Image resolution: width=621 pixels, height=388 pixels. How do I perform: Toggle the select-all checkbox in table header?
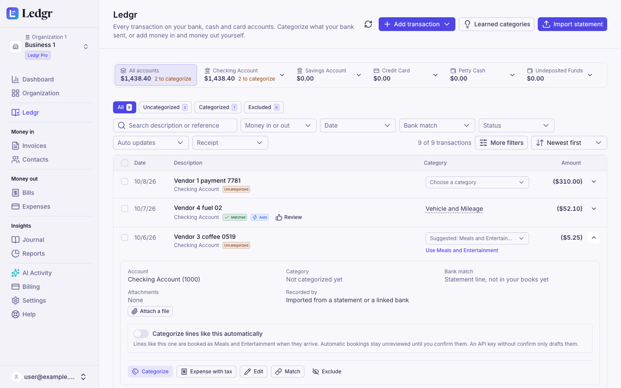tap(125, 163)
